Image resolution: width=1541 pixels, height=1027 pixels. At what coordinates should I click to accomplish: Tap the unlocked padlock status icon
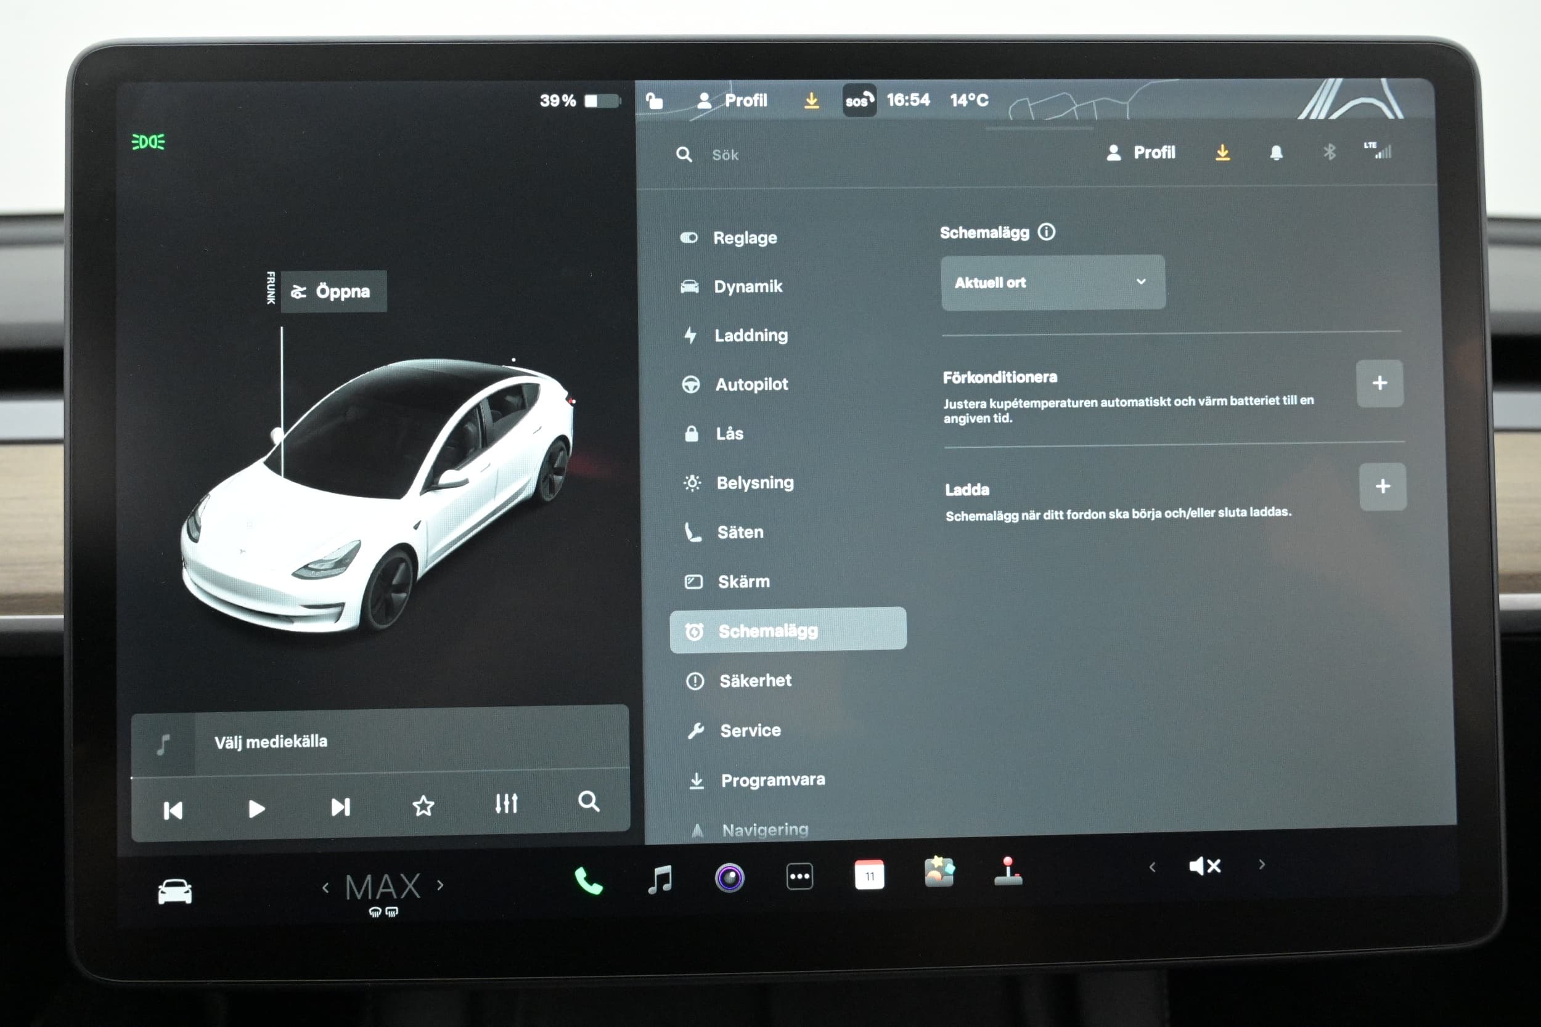click(x=654, y=100)
